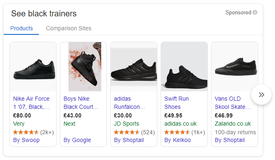Open the adidas Runfalcon product link
Viewport: 275px width, 160px height.
(130, 103)
